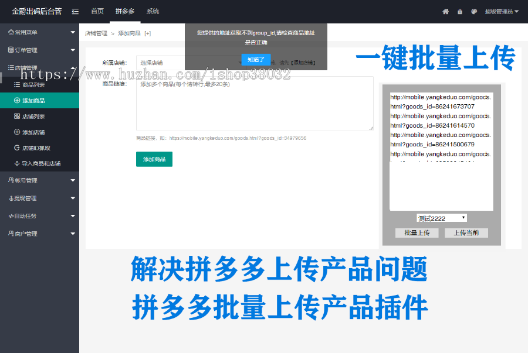
Task: Switch to the 首页 top tab
Action: (x=97, y=11)
